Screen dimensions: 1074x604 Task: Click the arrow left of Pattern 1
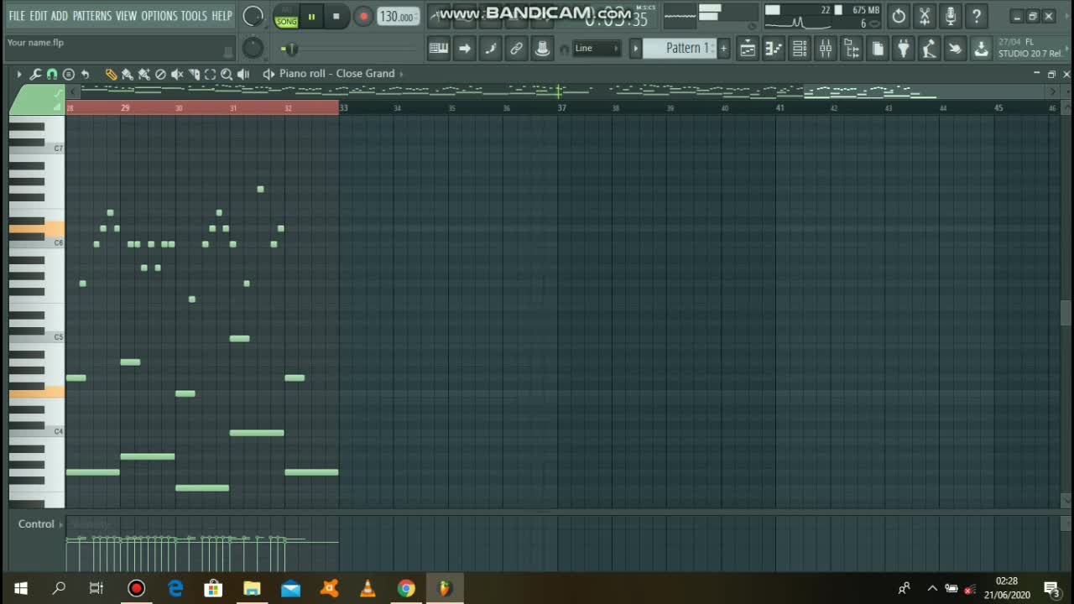coord(635,49)
